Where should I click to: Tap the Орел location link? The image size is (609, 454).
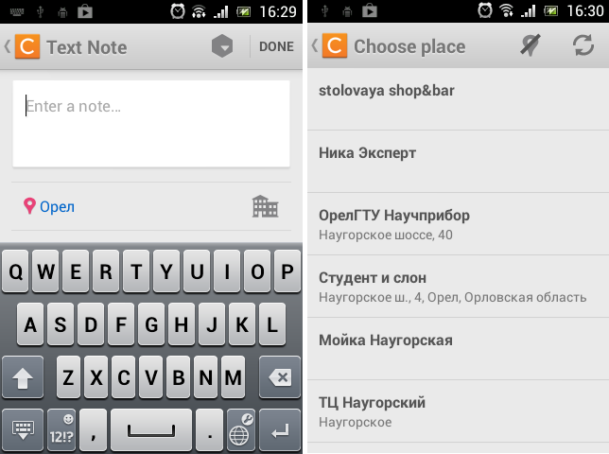pyautogui.click(x=57, y=206)
